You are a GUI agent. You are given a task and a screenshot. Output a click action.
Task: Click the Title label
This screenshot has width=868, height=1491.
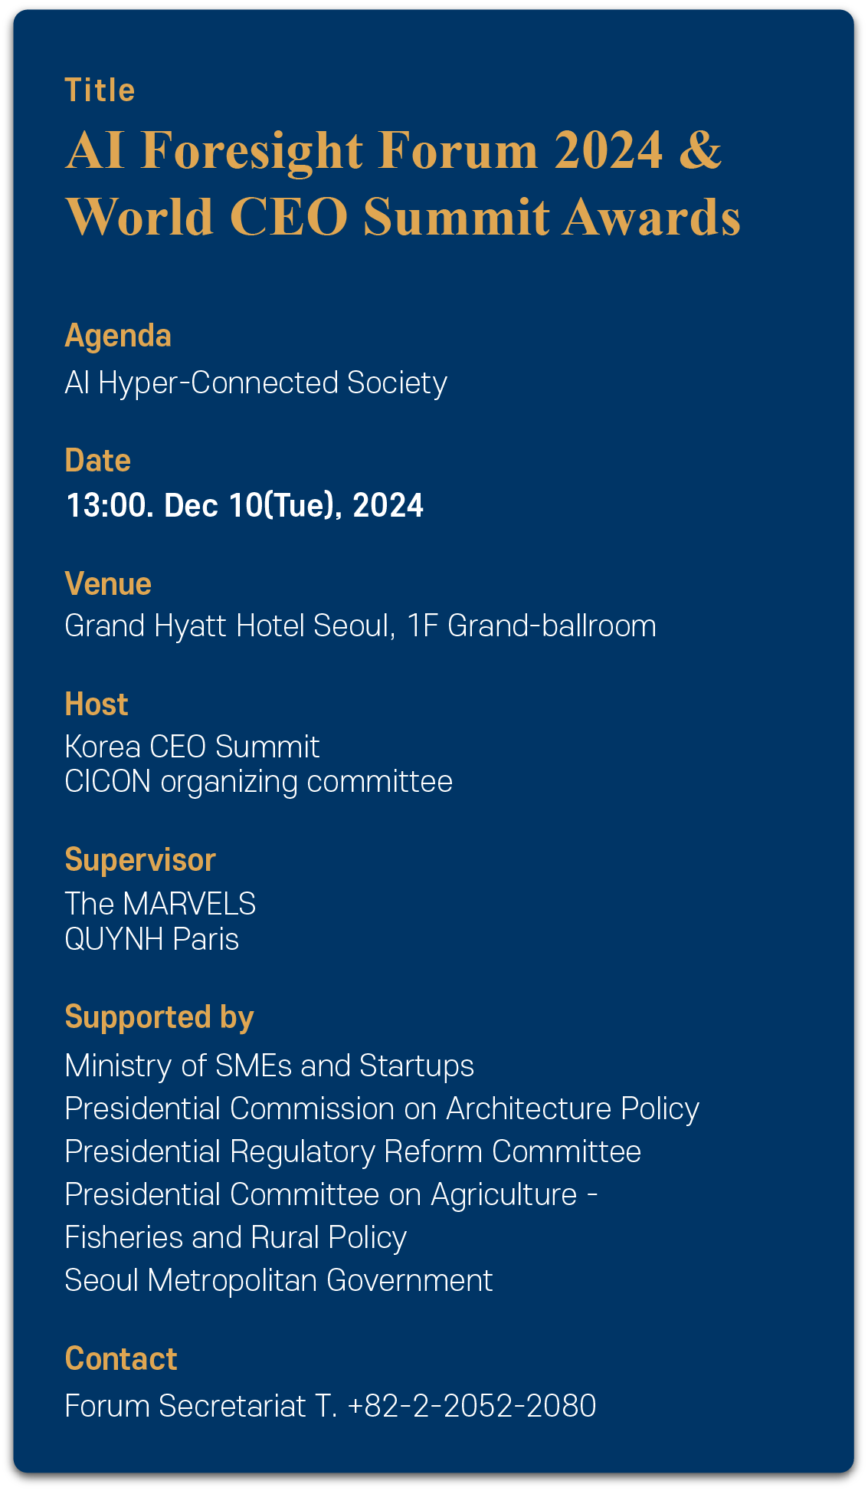[100, 90]
